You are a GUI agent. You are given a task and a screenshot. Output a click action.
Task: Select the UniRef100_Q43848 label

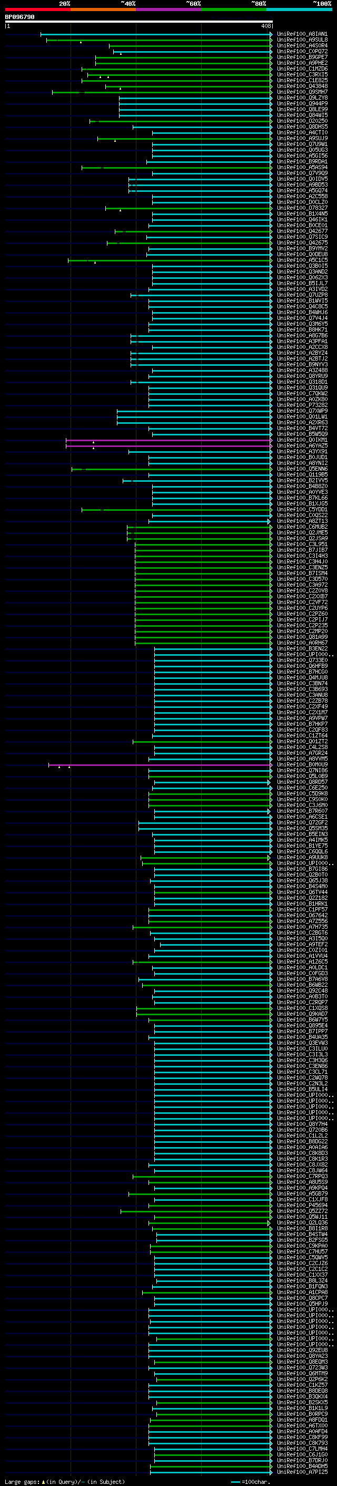(x=302, y=86)
